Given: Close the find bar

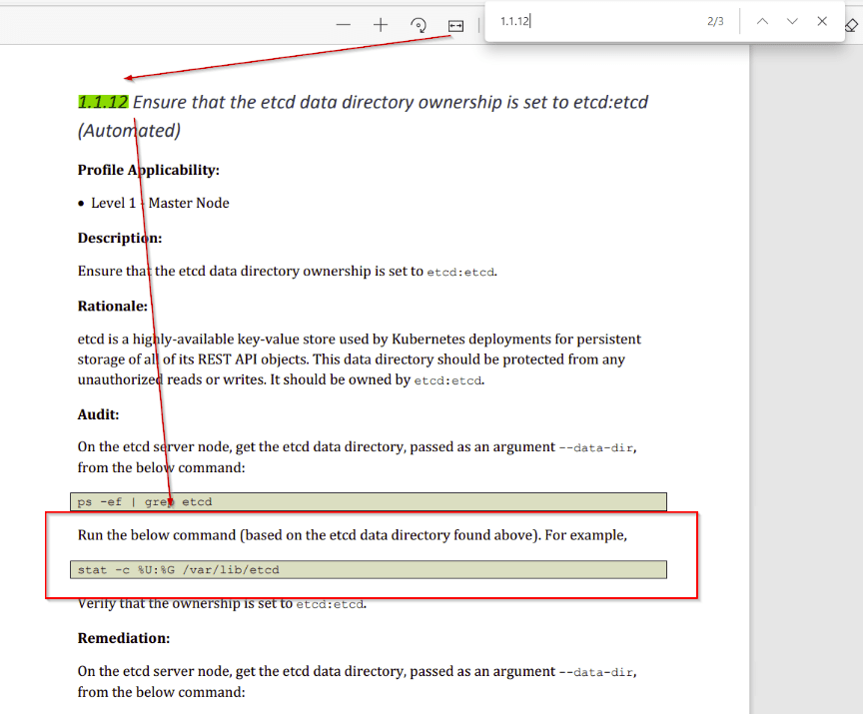Looking at the screenshot, I should click(822, 21).
